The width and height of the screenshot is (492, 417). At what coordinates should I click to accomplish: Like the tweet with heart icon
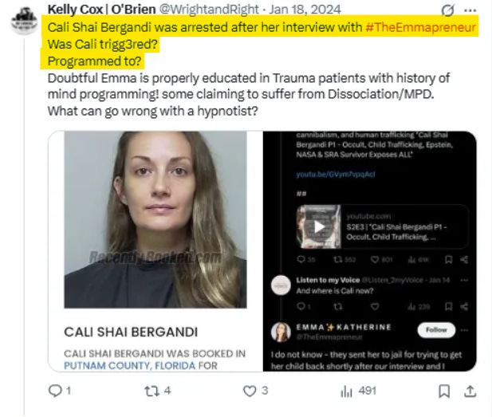point(250,391)
